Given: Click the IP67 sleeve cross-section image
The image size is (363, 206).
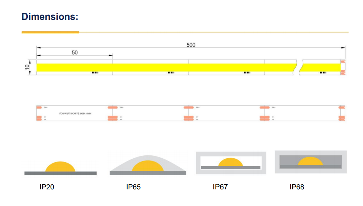Looking at the screenshot, I should pyautogui.click(x=231, y=163).
